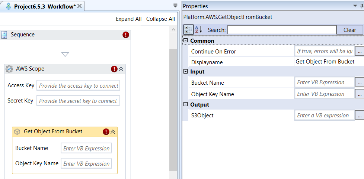Click the Secret Key field in AWS Scope

pos(79,101)
